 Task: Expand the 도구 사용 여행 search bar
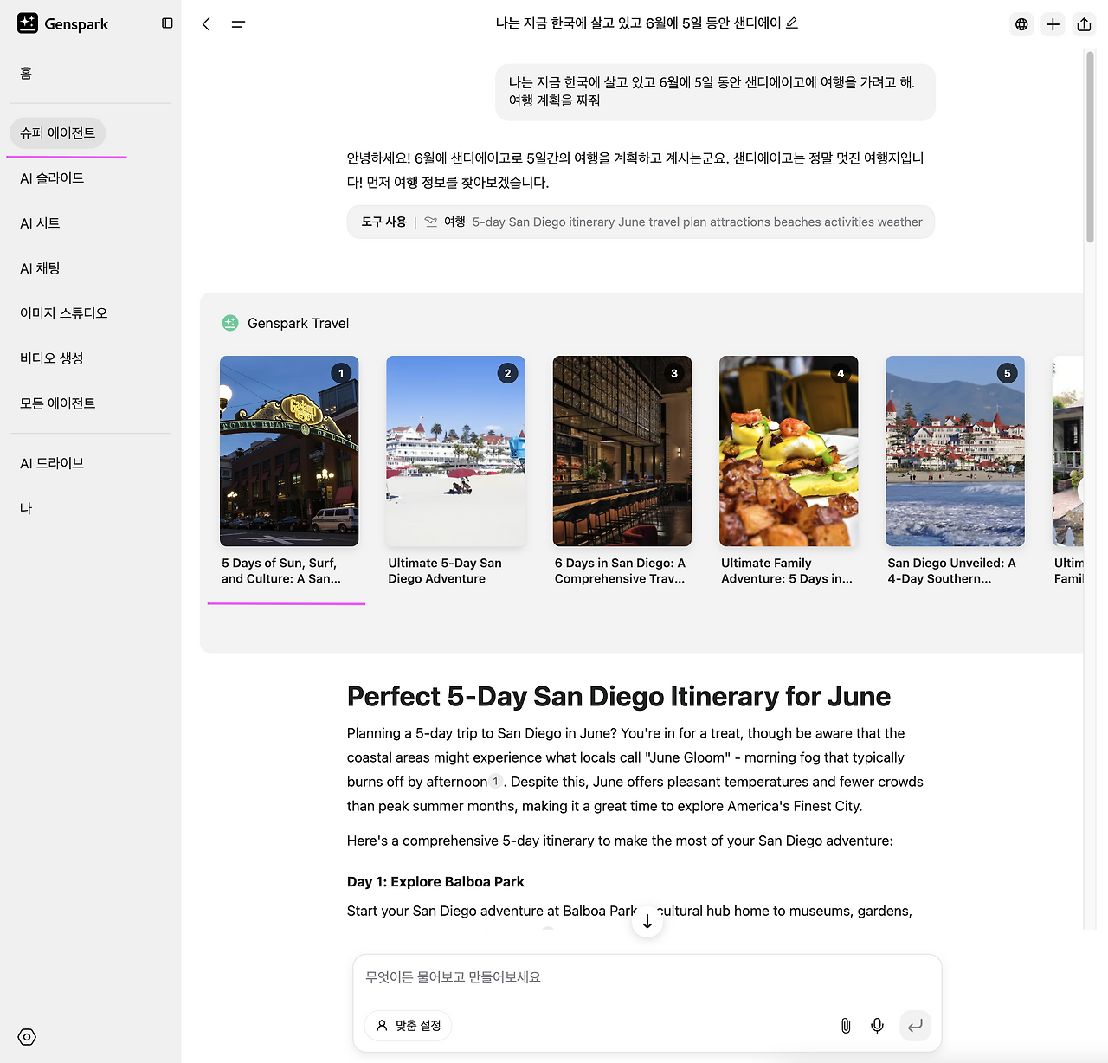tap(641, 222)
